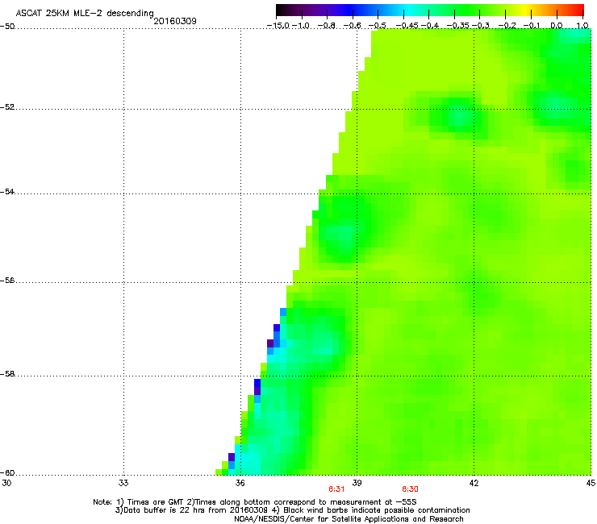The width and height of the screenshot is (597, 524).
Task: Click the -0.2 color bar label
Action: point(507,26)
